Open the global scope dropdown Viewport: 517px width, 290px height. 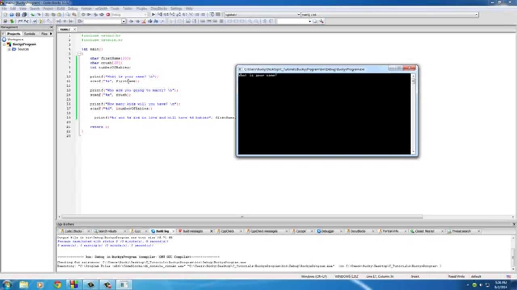coord(298,14)
